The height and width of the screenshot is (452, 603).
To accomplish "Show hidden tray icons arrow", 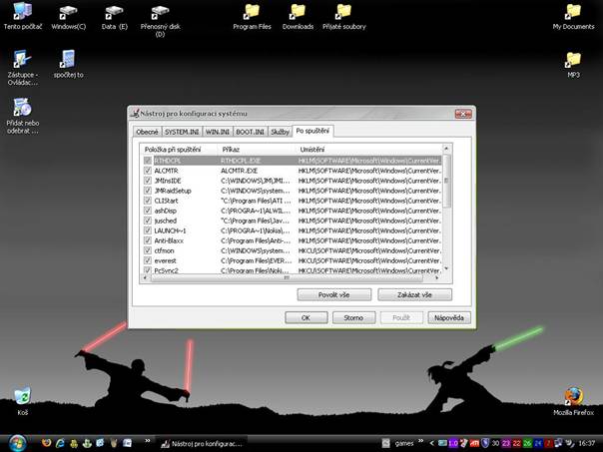I will click(432, 443).
